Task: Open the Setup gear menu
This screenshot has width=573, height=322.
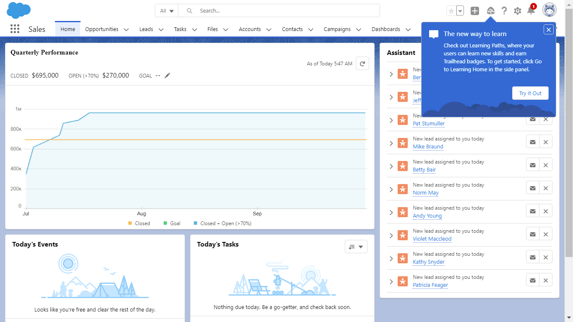Action: click(518, 11)
